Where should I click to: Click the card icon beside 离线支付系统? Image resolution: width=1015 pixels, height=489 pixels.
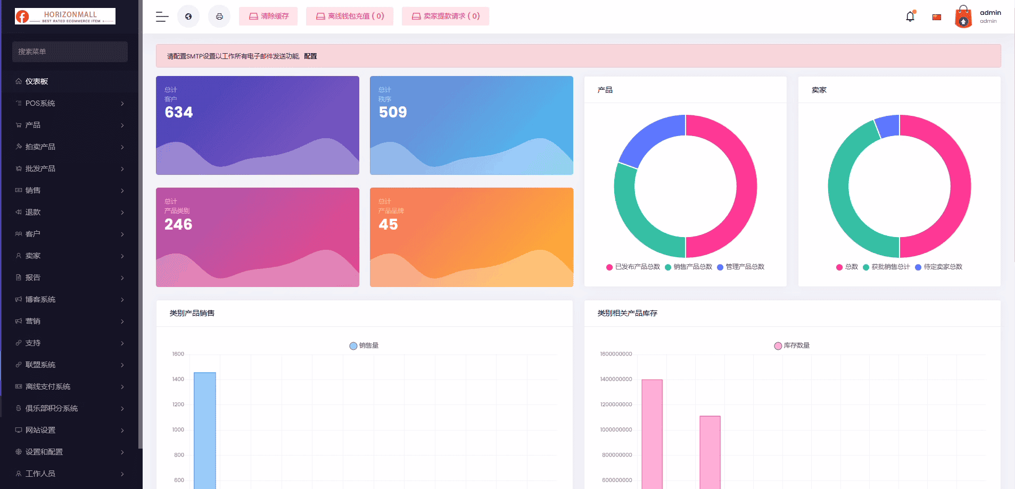click(x=19, y=386)
